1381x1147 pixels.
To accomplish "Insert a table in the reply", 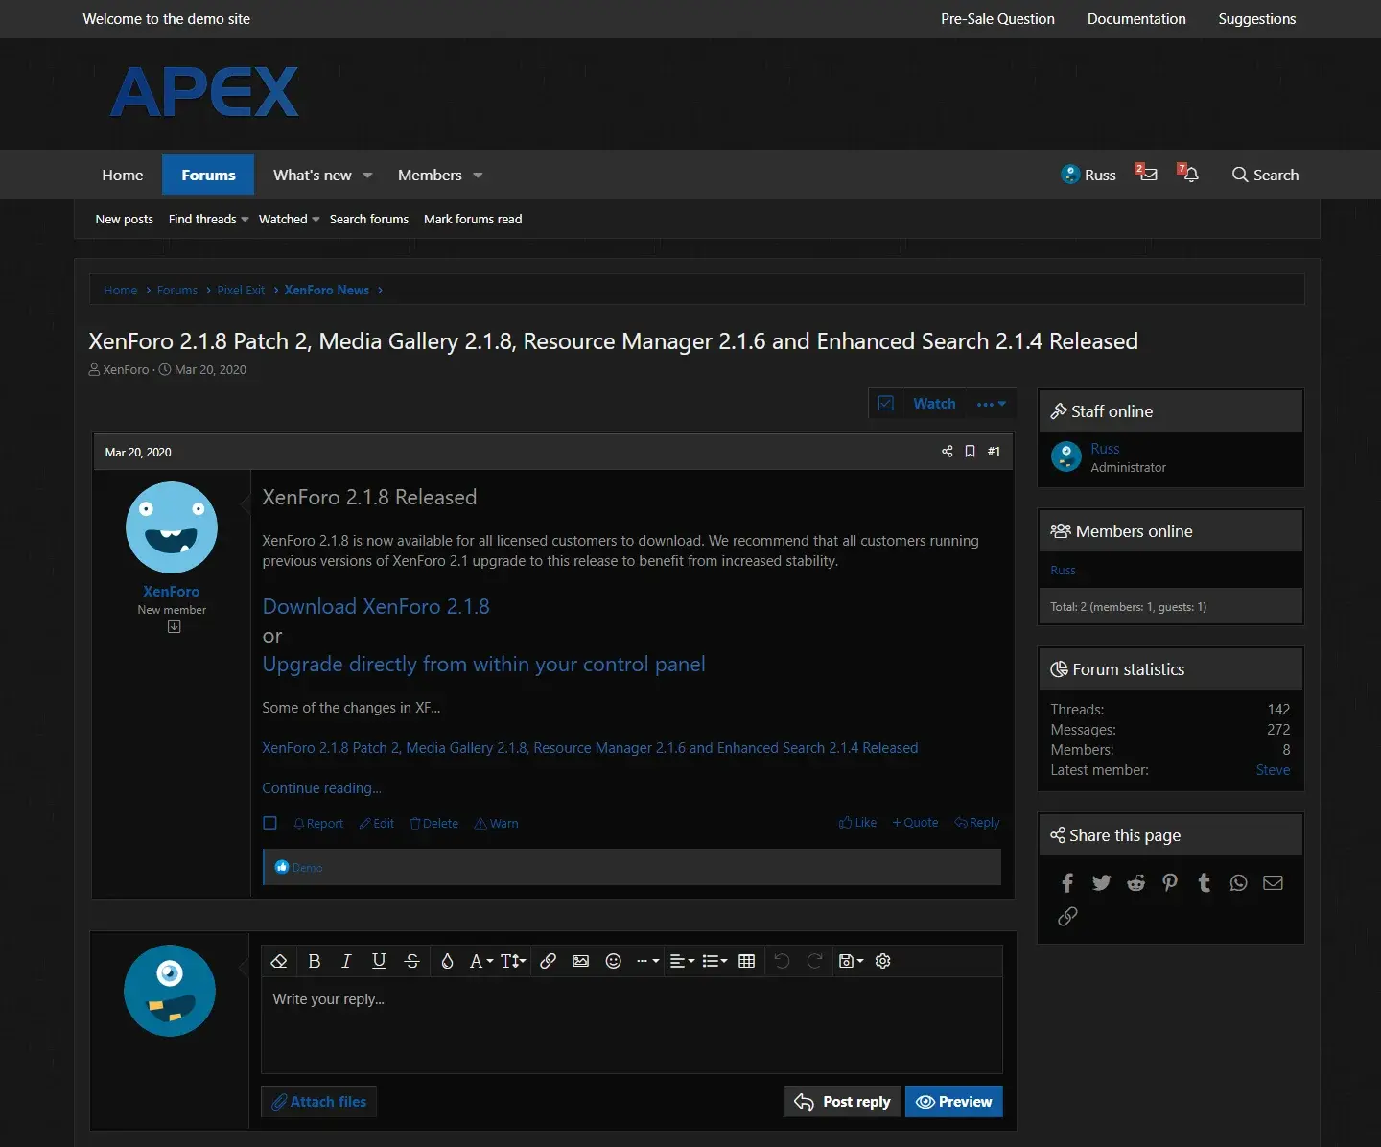I will click(x=747, y=961).
